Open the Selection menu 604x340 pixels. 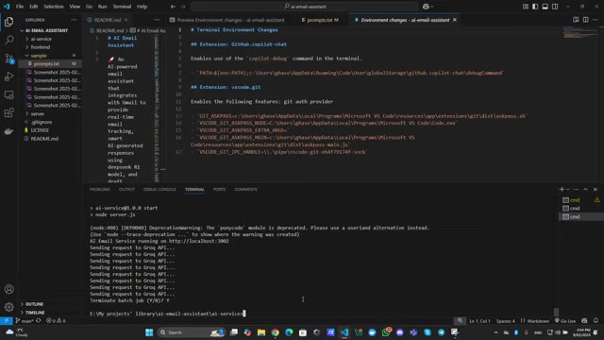(x=54, y=7)
